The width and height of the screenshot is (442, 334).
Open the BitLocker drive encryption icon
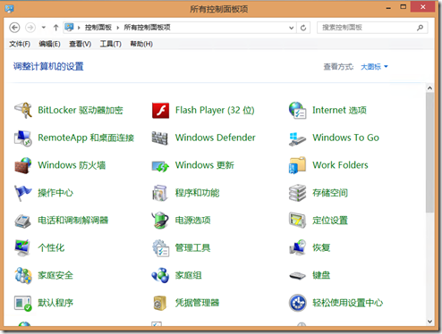coord(23,111)
